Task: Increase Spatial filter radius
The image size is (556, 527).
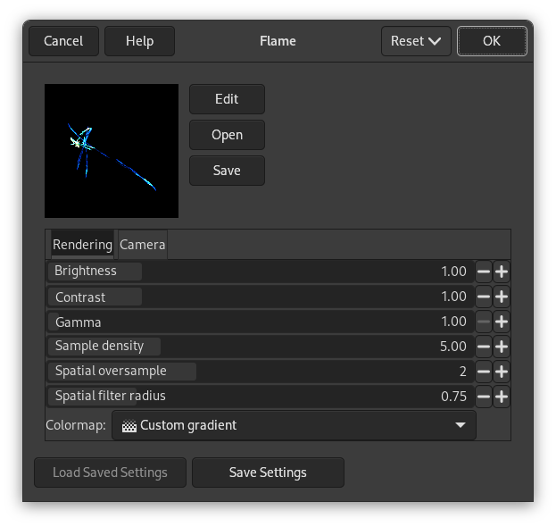Action: coord(502,397)
